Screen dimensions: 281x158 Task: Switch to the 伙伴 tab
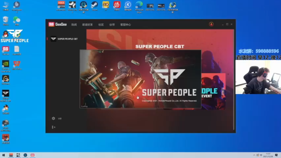point(112,25)
